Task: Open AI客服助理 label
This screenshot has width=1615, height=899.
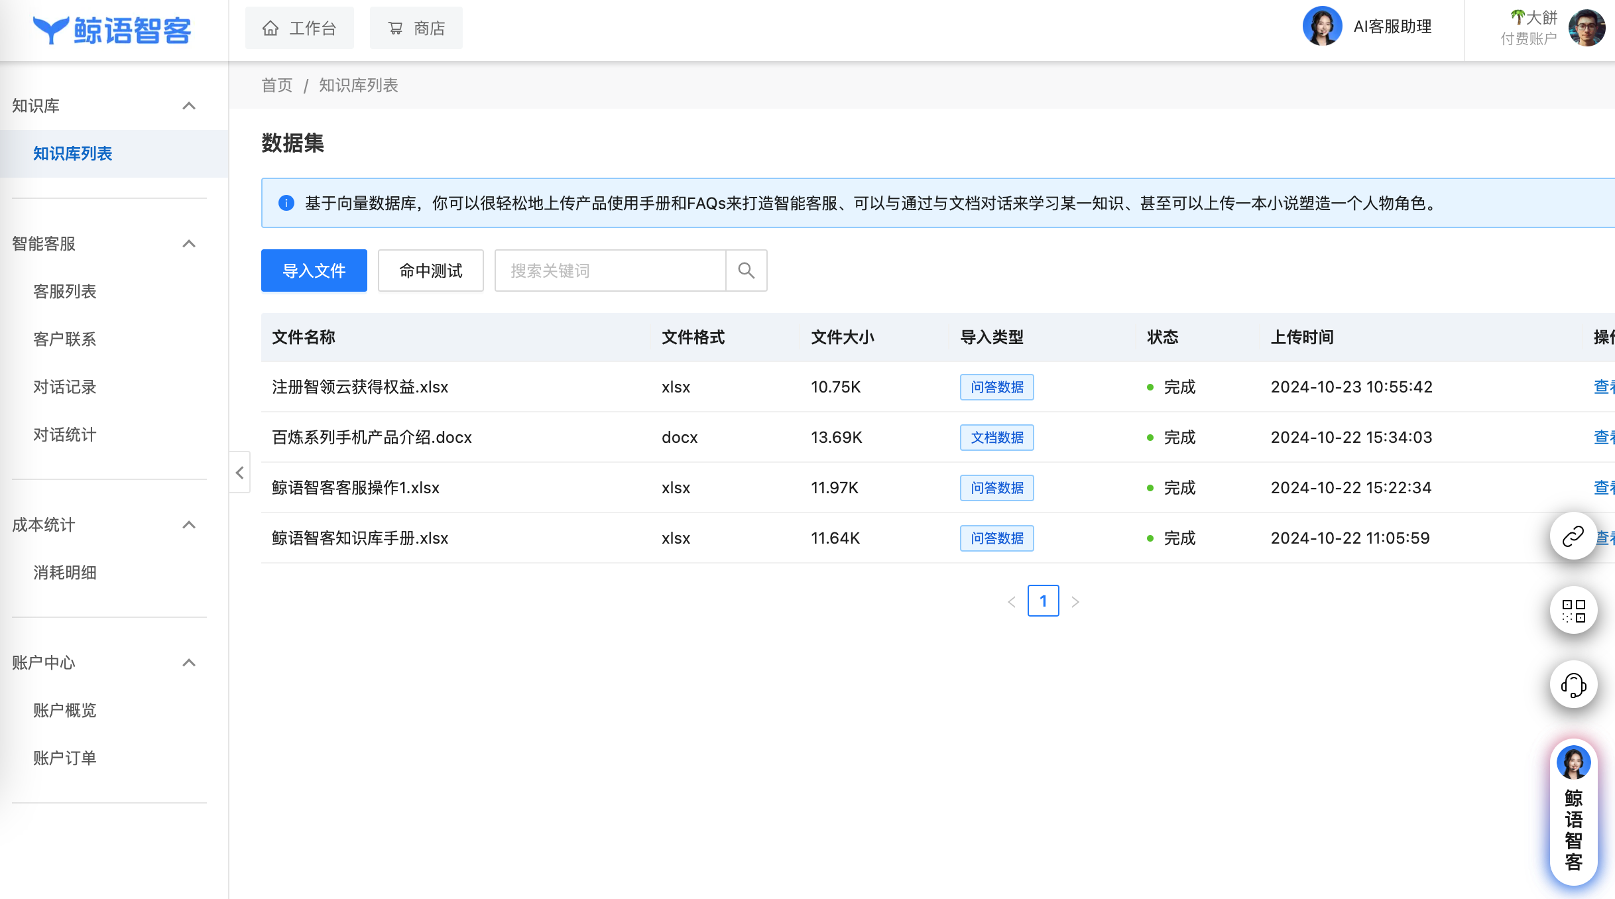Action: [x=1392, y=27]
